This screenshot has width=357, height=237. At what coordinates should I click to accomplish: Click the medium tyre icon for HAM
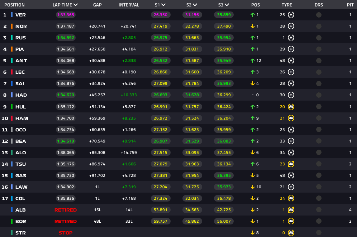click(291, 118)
